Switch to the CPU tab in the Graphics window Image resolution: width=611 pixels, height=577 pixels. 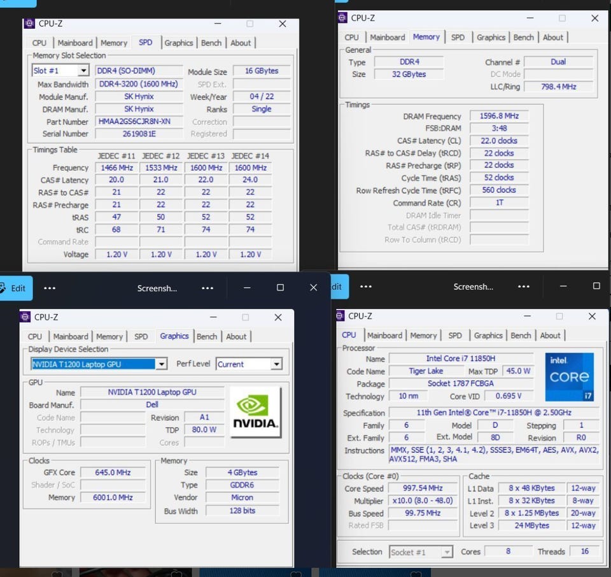pos(34,336)
